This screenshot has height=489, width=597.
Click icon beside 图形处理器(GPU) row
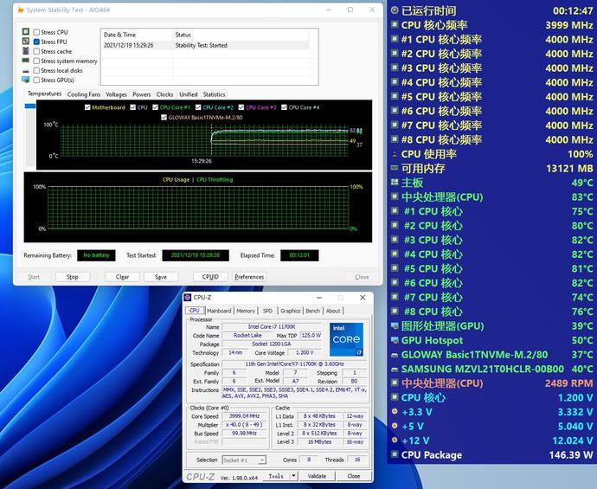coord(395,326)
